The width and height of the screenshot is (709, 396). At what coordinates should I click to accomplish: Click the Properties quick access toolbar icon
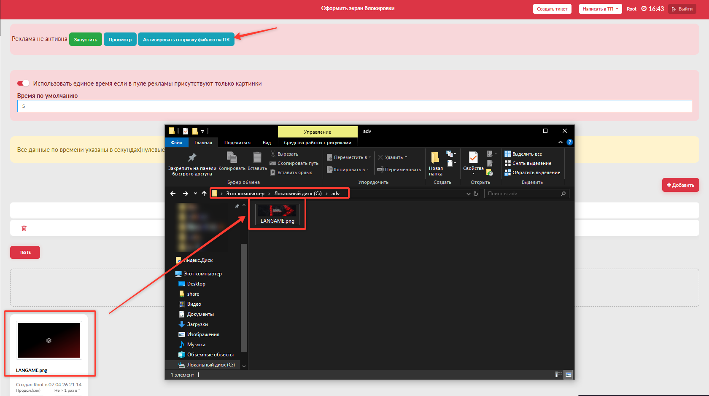185,131
